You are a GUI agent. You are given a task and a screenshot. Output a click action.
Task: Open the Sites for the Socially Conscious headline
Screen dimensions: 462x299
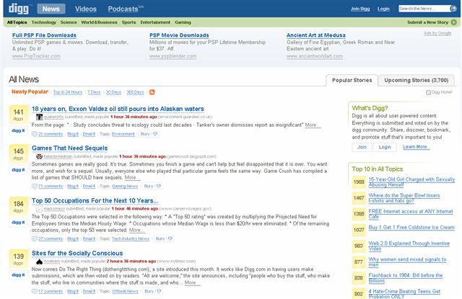[x=77, y=254]
